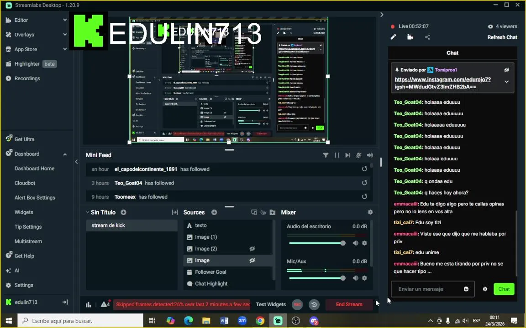
Task: Add a new source with plus icon
Action: (x=214, y=212)
